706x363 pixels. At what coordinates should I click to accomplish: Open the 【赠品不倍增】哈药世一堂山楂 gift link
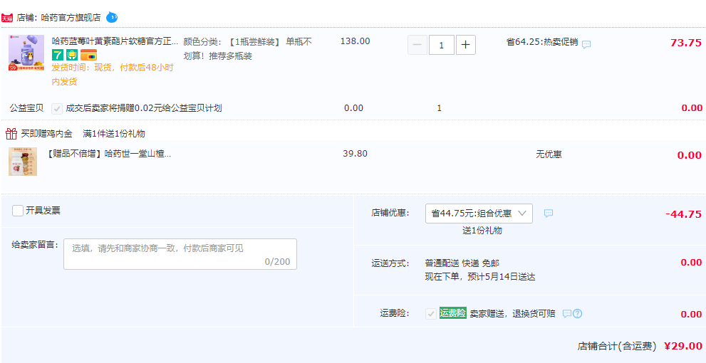click(109, 154)
